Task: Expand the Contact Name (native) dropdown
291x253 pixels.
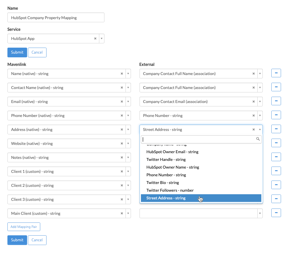Action: pyautogui.click(x=128, y=88)
